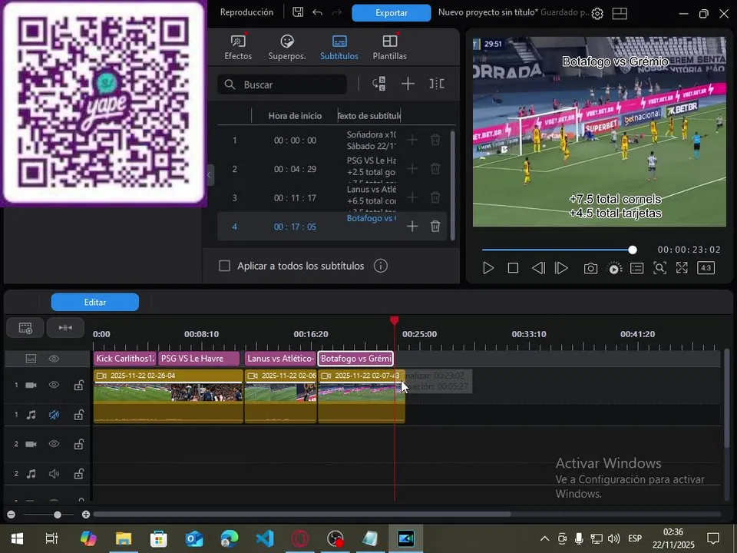Click the translate subtitles icon beside search
The image size is (737, 553).
[378, 84]
